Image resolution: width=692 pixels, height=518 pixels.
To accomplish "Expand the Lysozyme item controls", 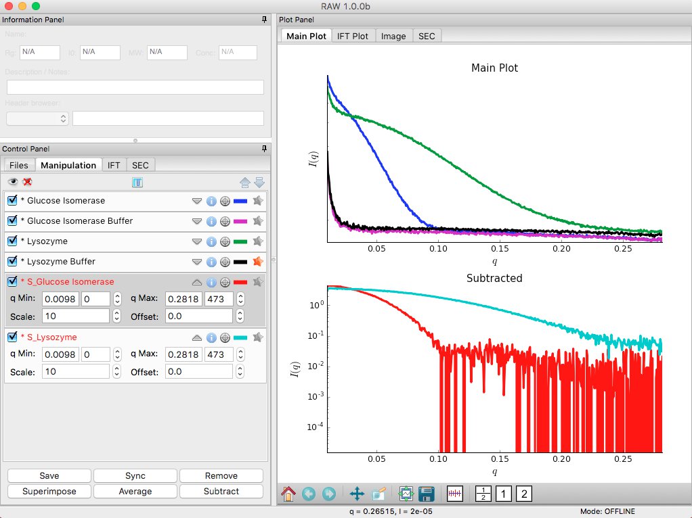I will pos(197,241).
